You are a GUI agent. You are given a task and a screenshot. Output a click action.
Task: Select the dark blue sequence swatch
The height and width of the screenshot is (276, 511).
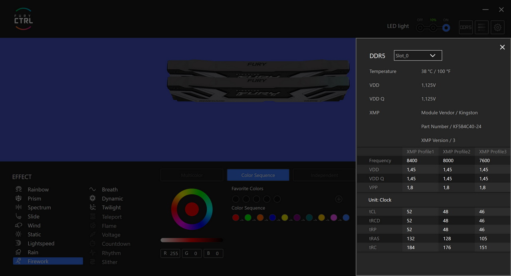(x=272, y=217)
